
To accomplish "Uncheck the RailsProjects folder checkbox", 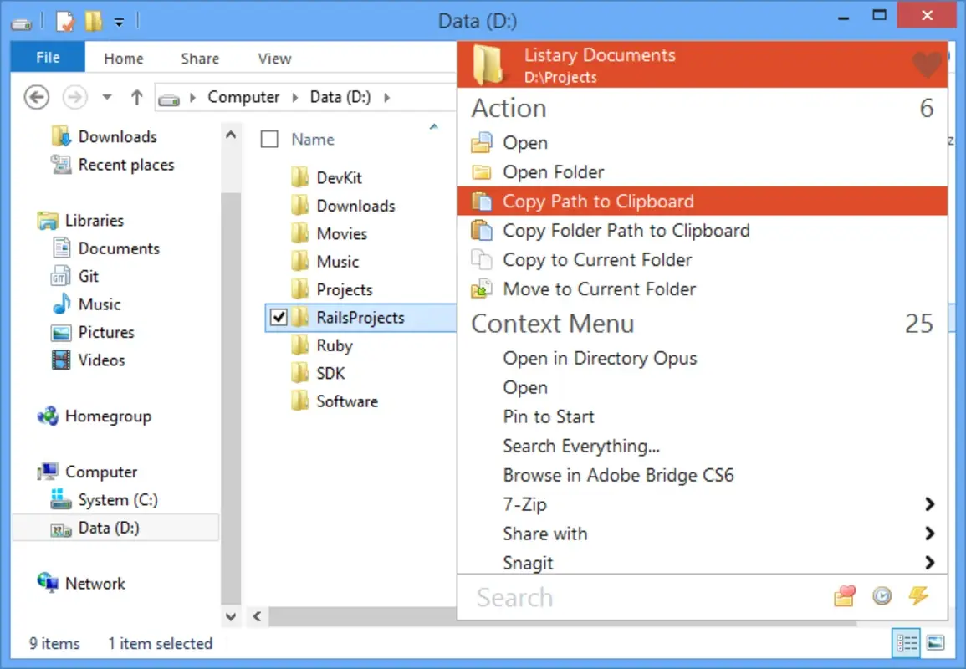I will point(279,317).
